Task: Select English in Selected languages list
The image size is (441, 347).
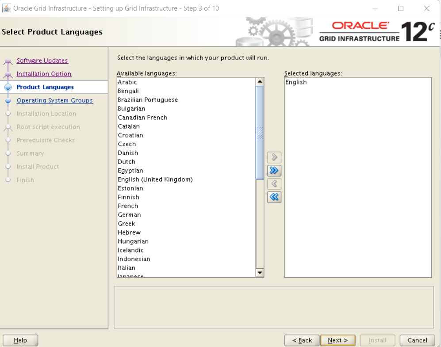Action: pos(358,82)
